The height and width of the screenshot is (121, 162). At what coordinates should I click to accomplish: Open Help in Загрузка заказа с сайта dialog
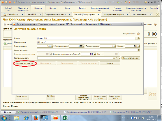(x=138, y=34)
